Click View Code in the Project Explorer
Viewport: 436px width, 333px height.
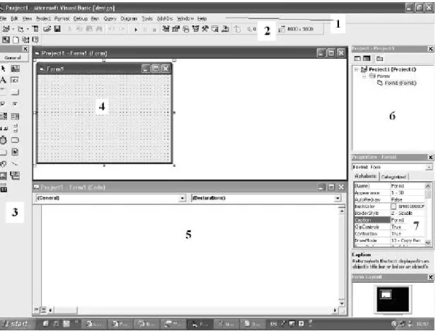pos(358,59)
